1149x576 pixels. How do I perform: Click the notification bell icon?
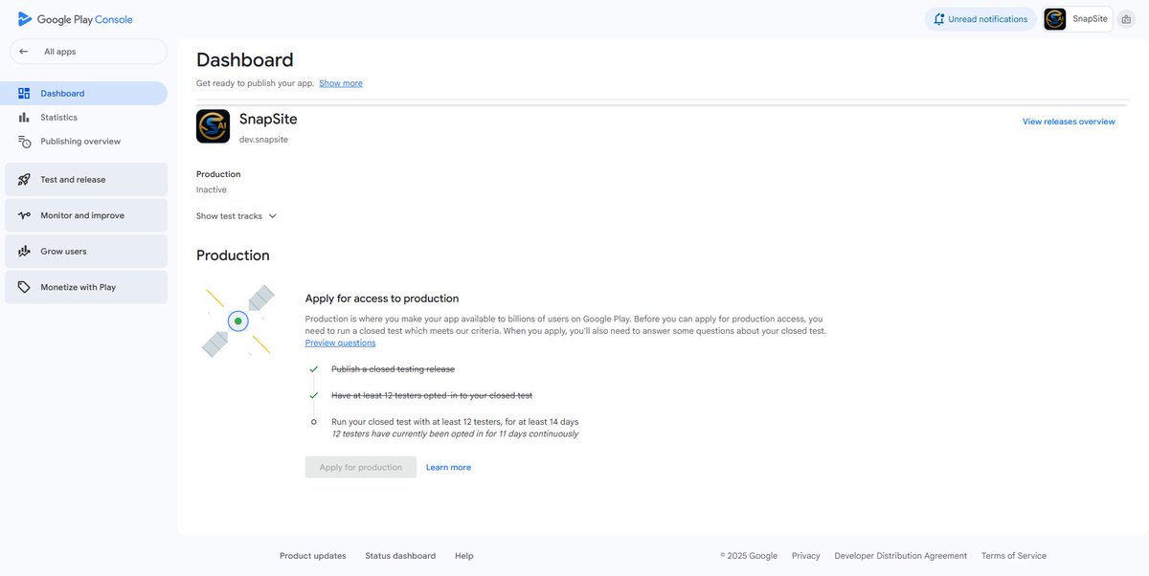tap(939, 19)
